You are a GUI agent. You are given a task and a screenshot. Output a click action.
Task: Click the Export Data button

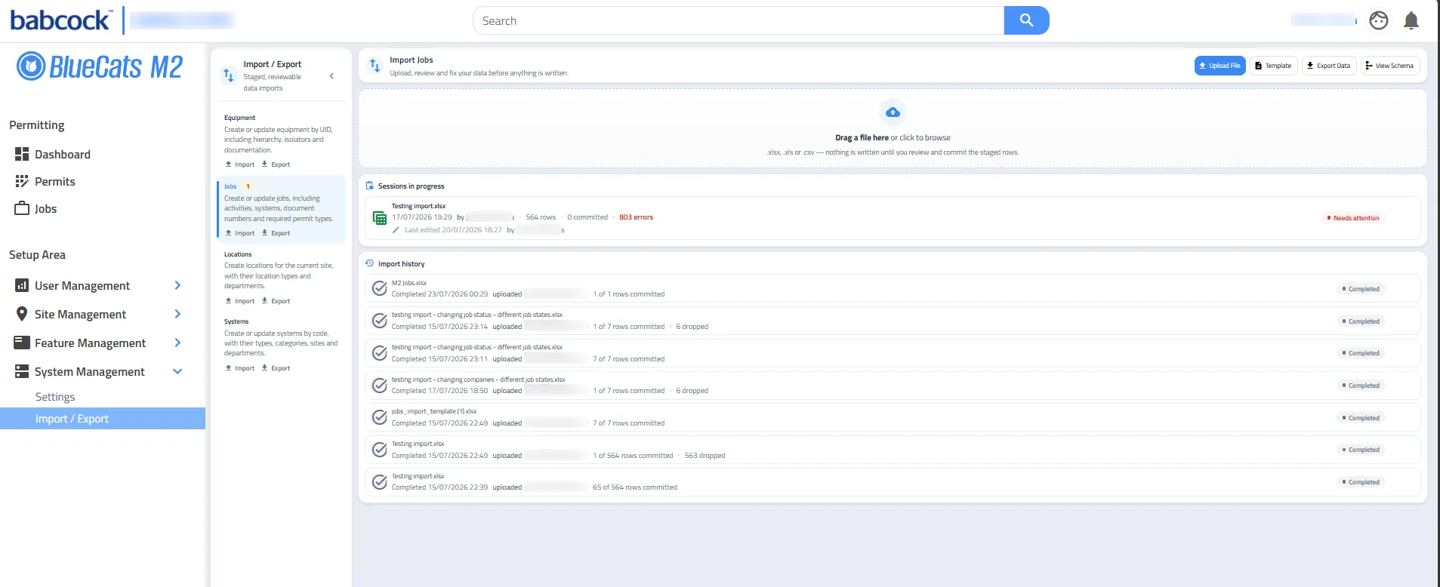click(1328, 66)
